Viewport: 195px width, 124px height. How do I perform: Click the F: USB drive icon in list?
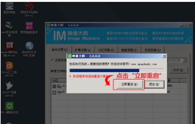point(60,92)
